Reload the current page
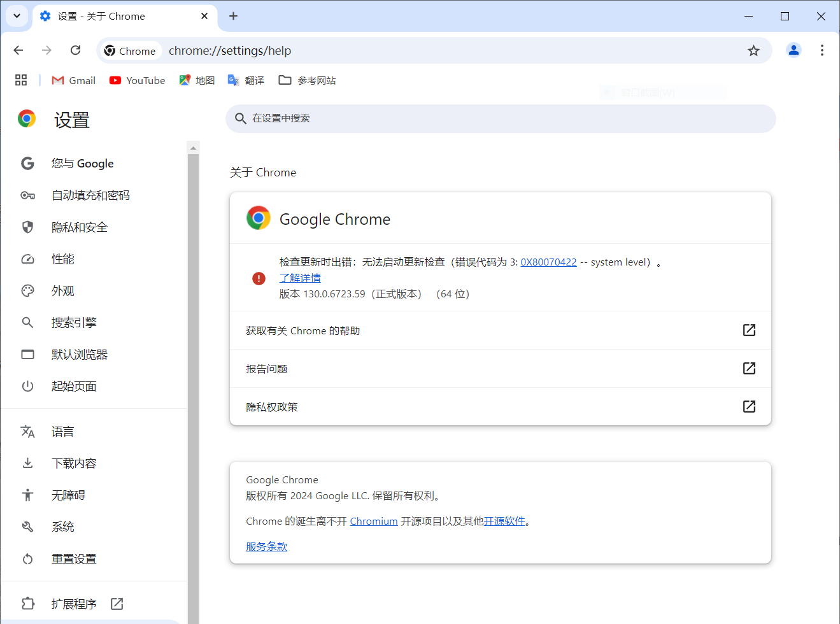Screen dimensions: 840x624 point(75,50)
